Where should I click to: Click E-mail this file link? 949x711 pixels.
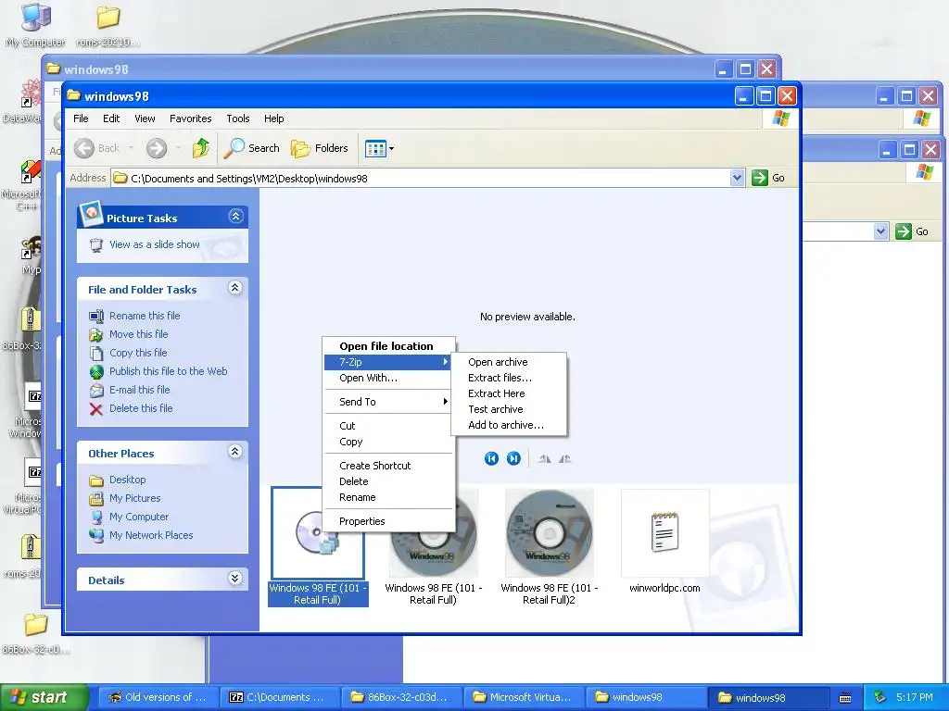[139, 390]
